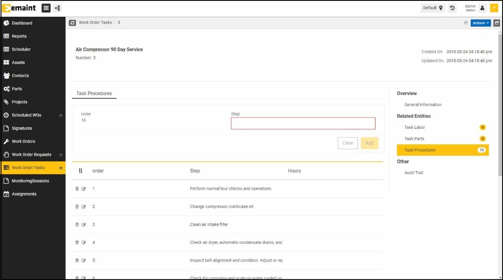Image resolution: width=503 pixels, height=280 pixels.
Task: Toggle the favorite star near Actions
Action: tap(465, 23)
